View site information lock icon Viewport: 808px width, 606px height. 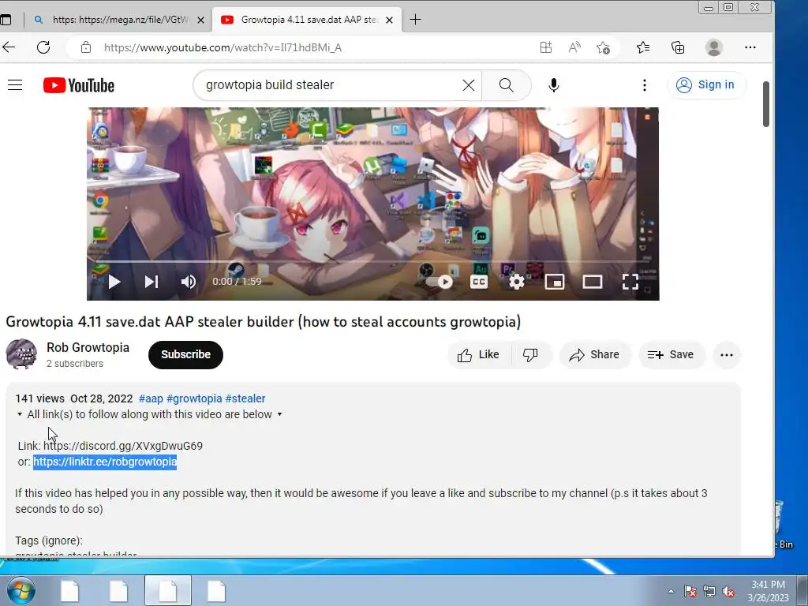click(86, 47)
